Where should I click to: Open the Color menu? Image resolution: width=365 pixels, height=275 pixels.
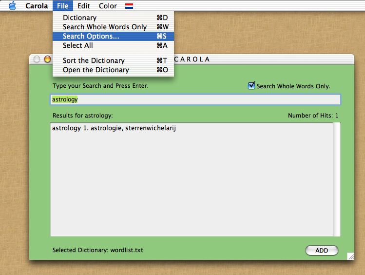108,6
